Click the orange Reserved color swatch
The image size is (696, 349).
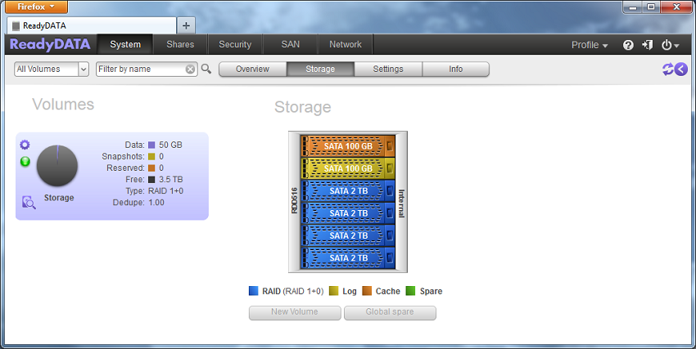(x=151, y=168)
